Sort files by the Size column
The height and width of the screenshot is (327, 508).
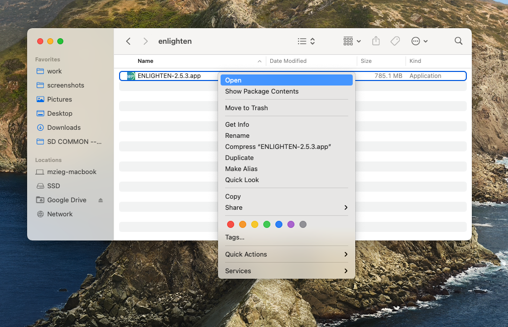coord(366,61)
